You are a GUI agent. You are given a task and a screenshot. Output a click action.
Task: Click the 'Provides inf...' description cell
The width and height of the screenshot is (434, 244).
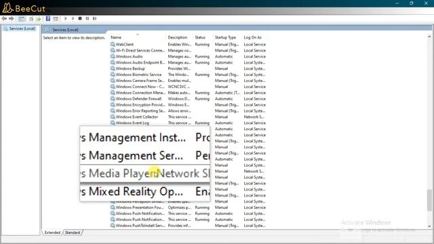tap(179, 226)
